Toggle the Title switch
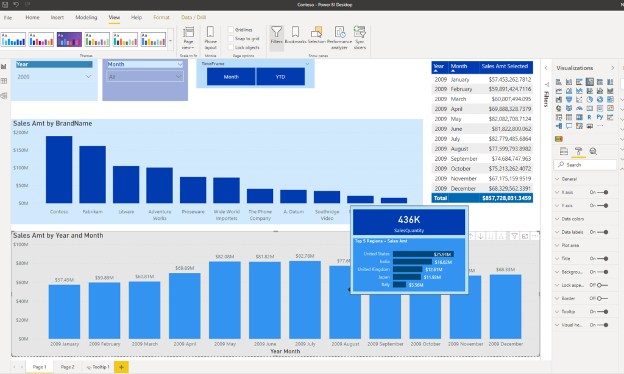Screen dimensions: 624x374 tap(603, 259)
